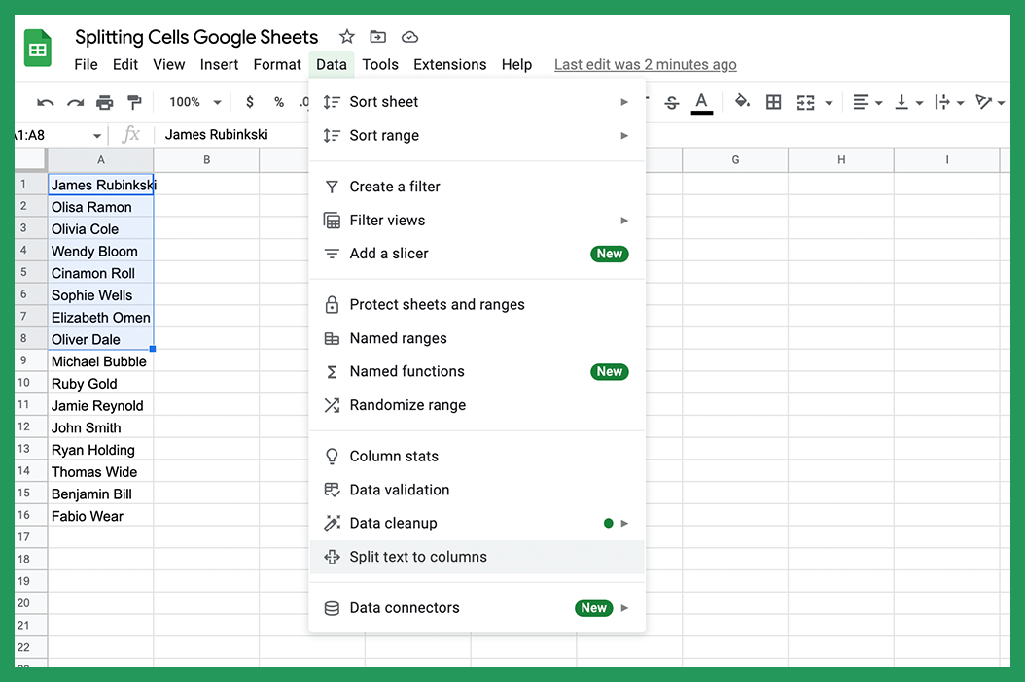Click the cloud save status icon
This screenshot has height=682, width=1025.
(x=408, y=36)
